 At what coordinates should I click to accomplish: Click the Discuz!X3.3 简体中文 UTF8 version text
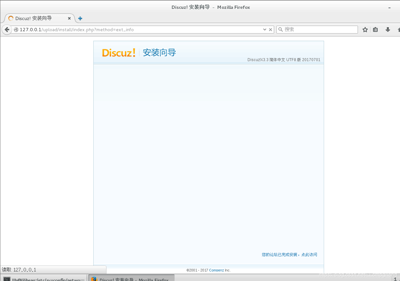pos(284,60)
